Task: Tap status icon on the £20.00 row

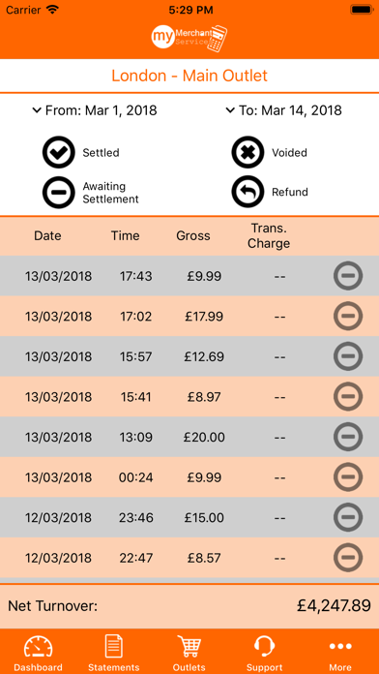Action: (348, 437)
